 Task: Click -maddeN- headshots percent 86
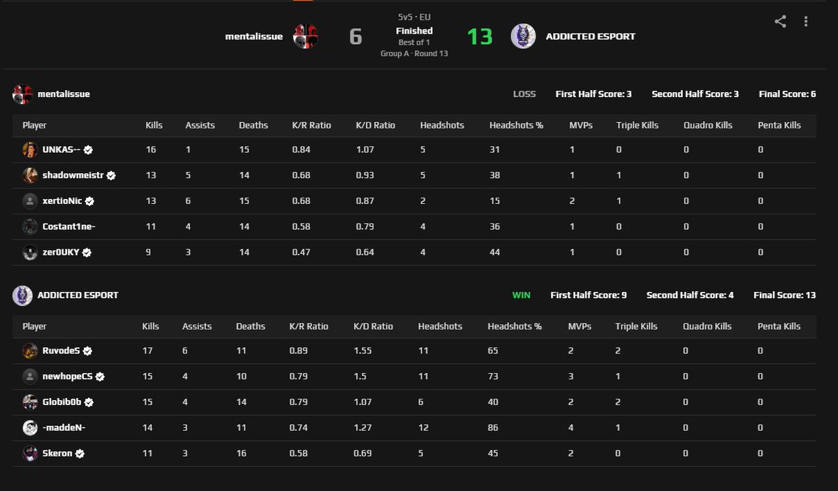pos(493,428)
